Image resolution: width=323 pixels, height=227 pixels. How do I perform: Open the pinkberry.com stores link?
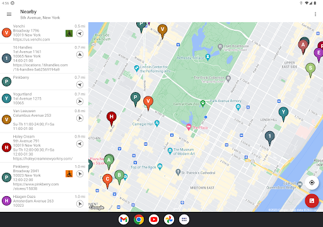click(36, 187)
